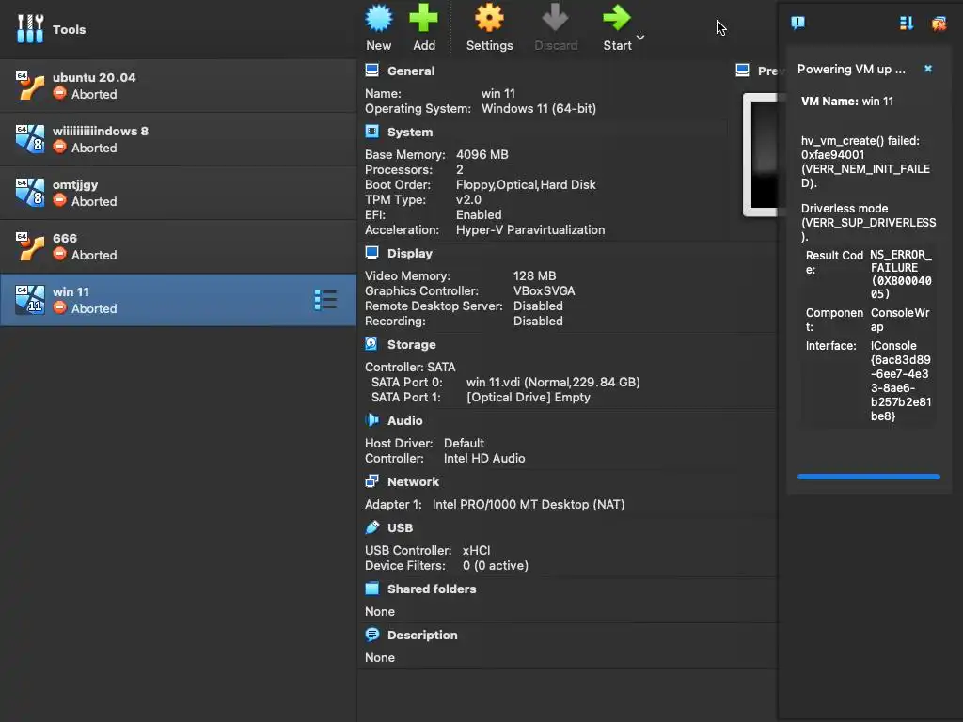Click the Powering VM up title

(851, 69)
